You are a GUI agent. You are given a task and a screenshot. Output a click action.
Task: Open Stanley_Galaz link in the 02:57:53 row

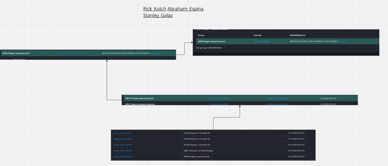[x=123, y=133]
